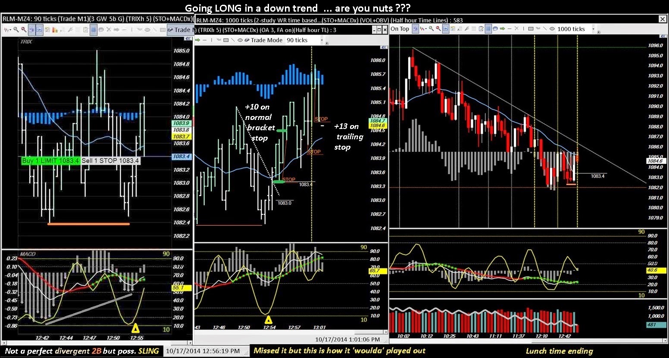This screenshot has height=358, width=669.
Task: Select the rectangle drawing tool
Action: coord(531,29)
